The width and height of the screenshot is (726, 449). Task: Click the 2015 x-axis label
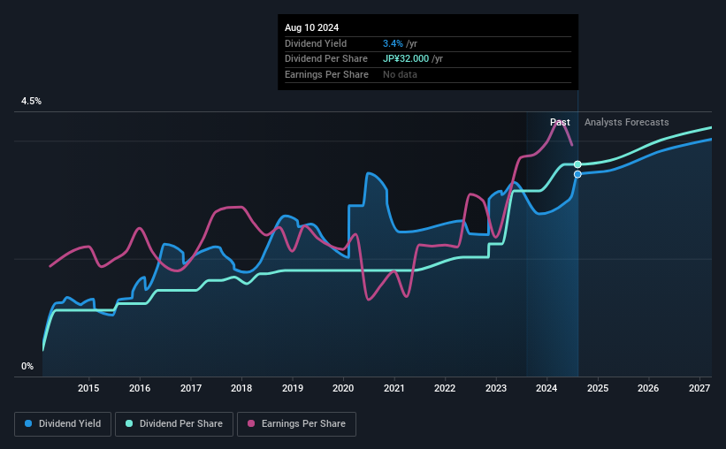[88, 388]
